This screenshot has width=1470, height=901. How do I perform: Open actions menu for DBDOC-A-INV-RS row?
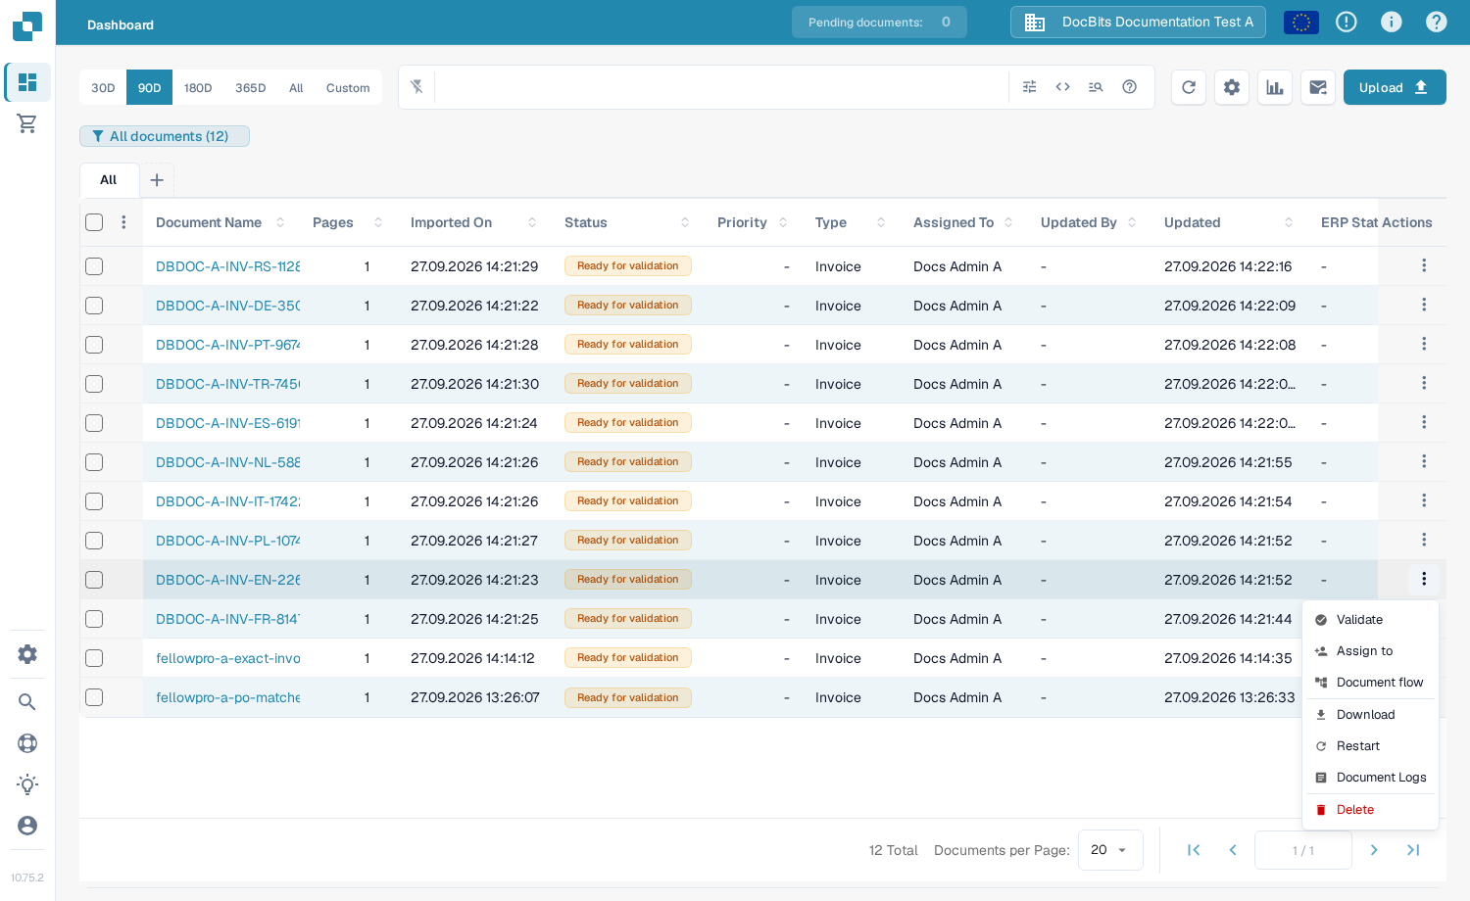[1424, 265]
